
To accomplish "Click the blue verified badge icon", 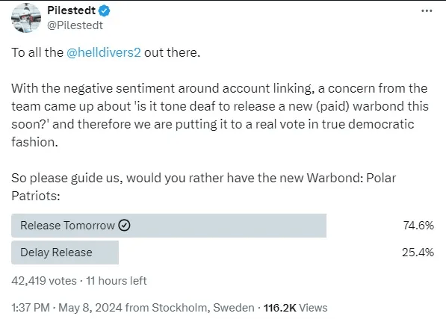I will point(104,10).
